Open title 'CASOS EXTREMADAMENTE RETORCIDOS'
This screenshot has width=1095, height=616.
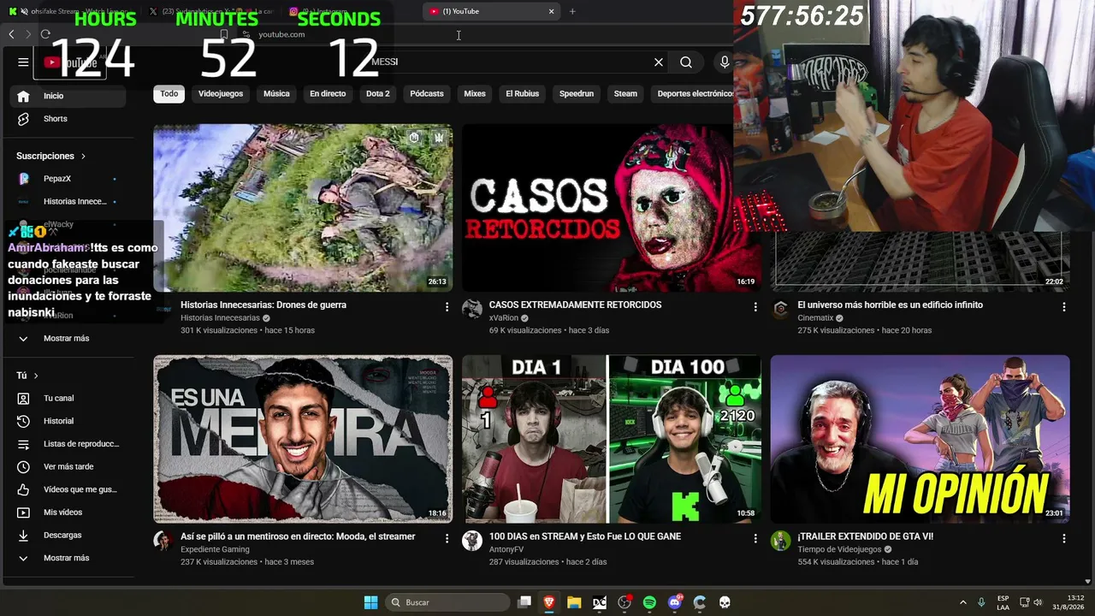tap(575, 305)
